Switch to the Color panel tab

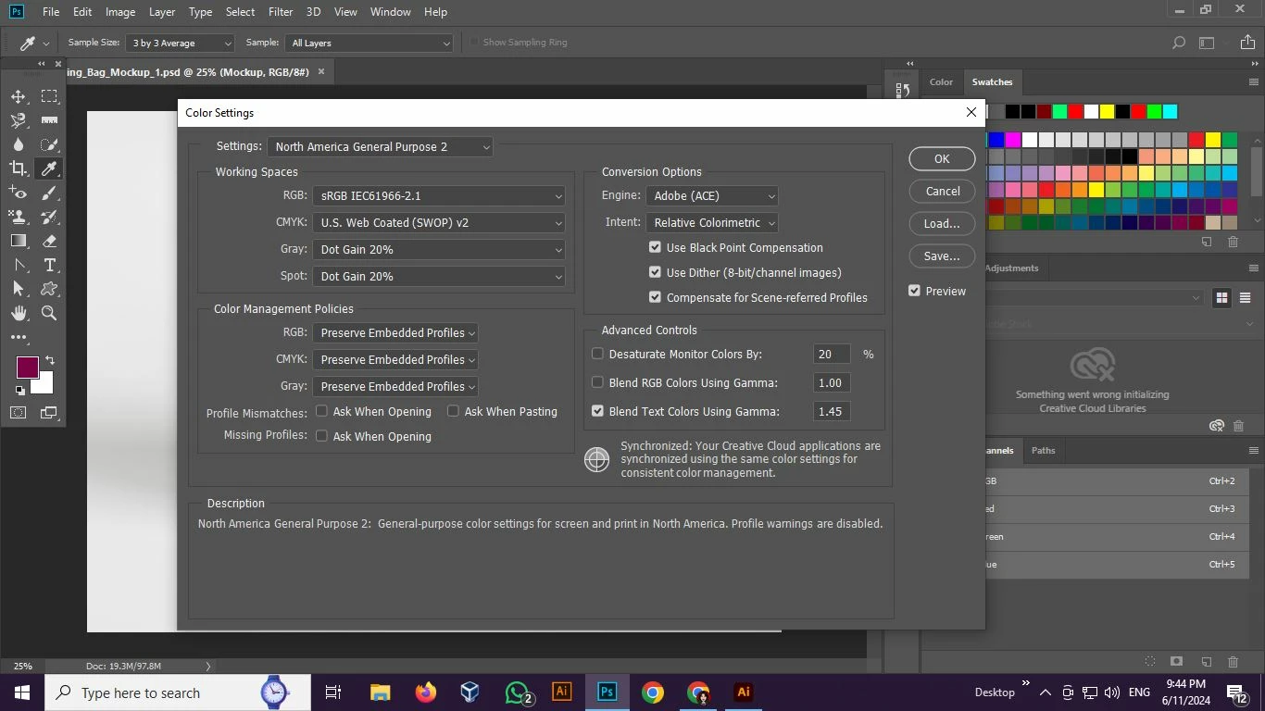pyautogui.click(x=942, y=82)
